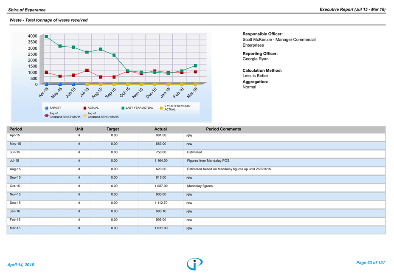
Task: Select the Sep-15 actual value "615.00"
Action: 161,178
